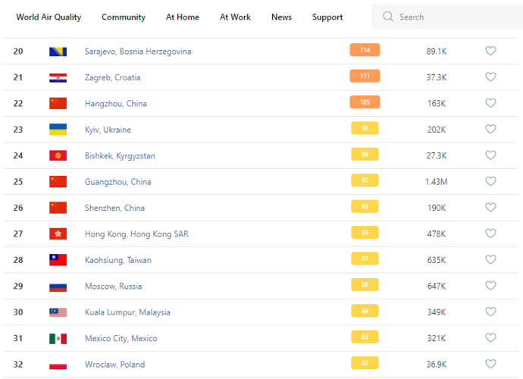The width and height of the screenshot is (523, 379).
Task: Click the heart icon for Moscow, Russia
Action: point(490,286)
